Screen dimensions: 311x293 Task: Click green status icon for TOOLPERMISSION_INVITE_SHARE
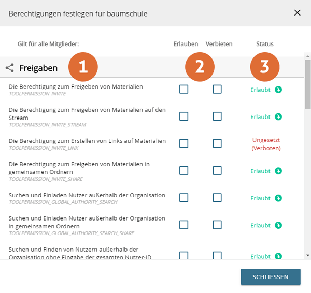[x=278, y=171]
